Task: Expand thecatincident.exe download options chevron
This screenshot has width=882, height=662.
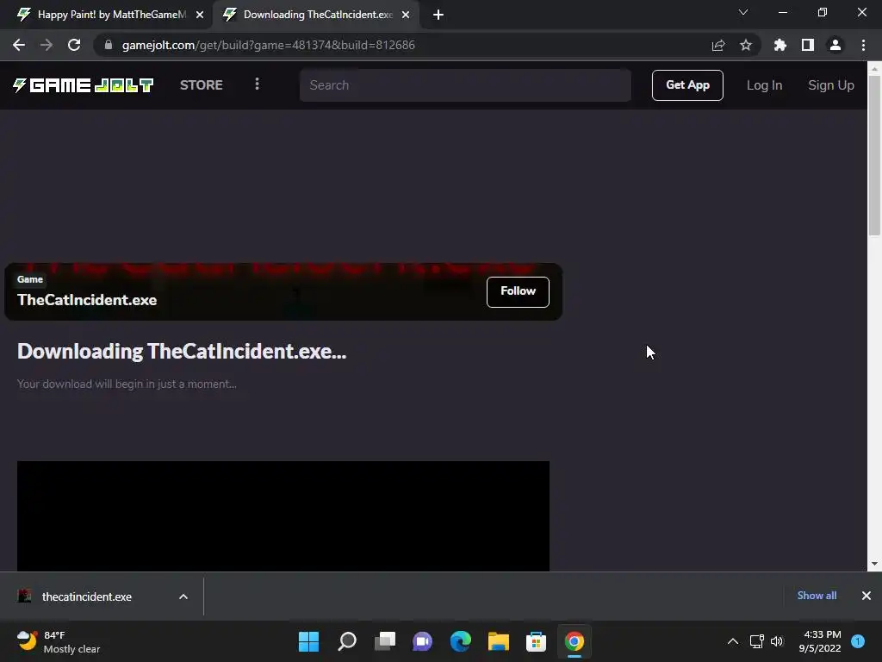Action: coord(183,596)
